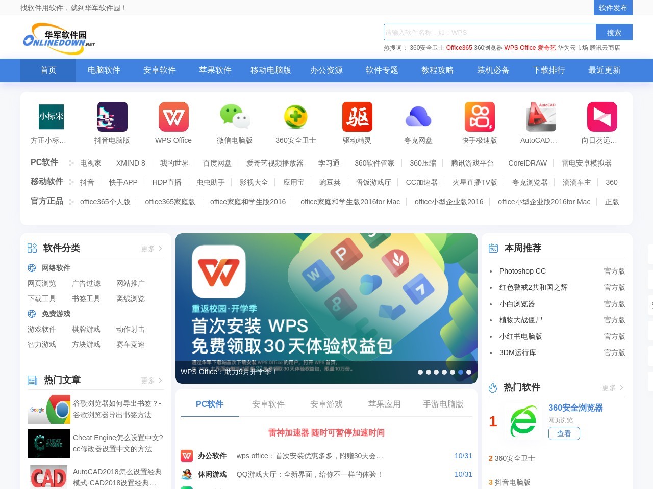The image size is (653, 489).
Task: Click the 软件发布 button
Action: click(x=613, y=8)
